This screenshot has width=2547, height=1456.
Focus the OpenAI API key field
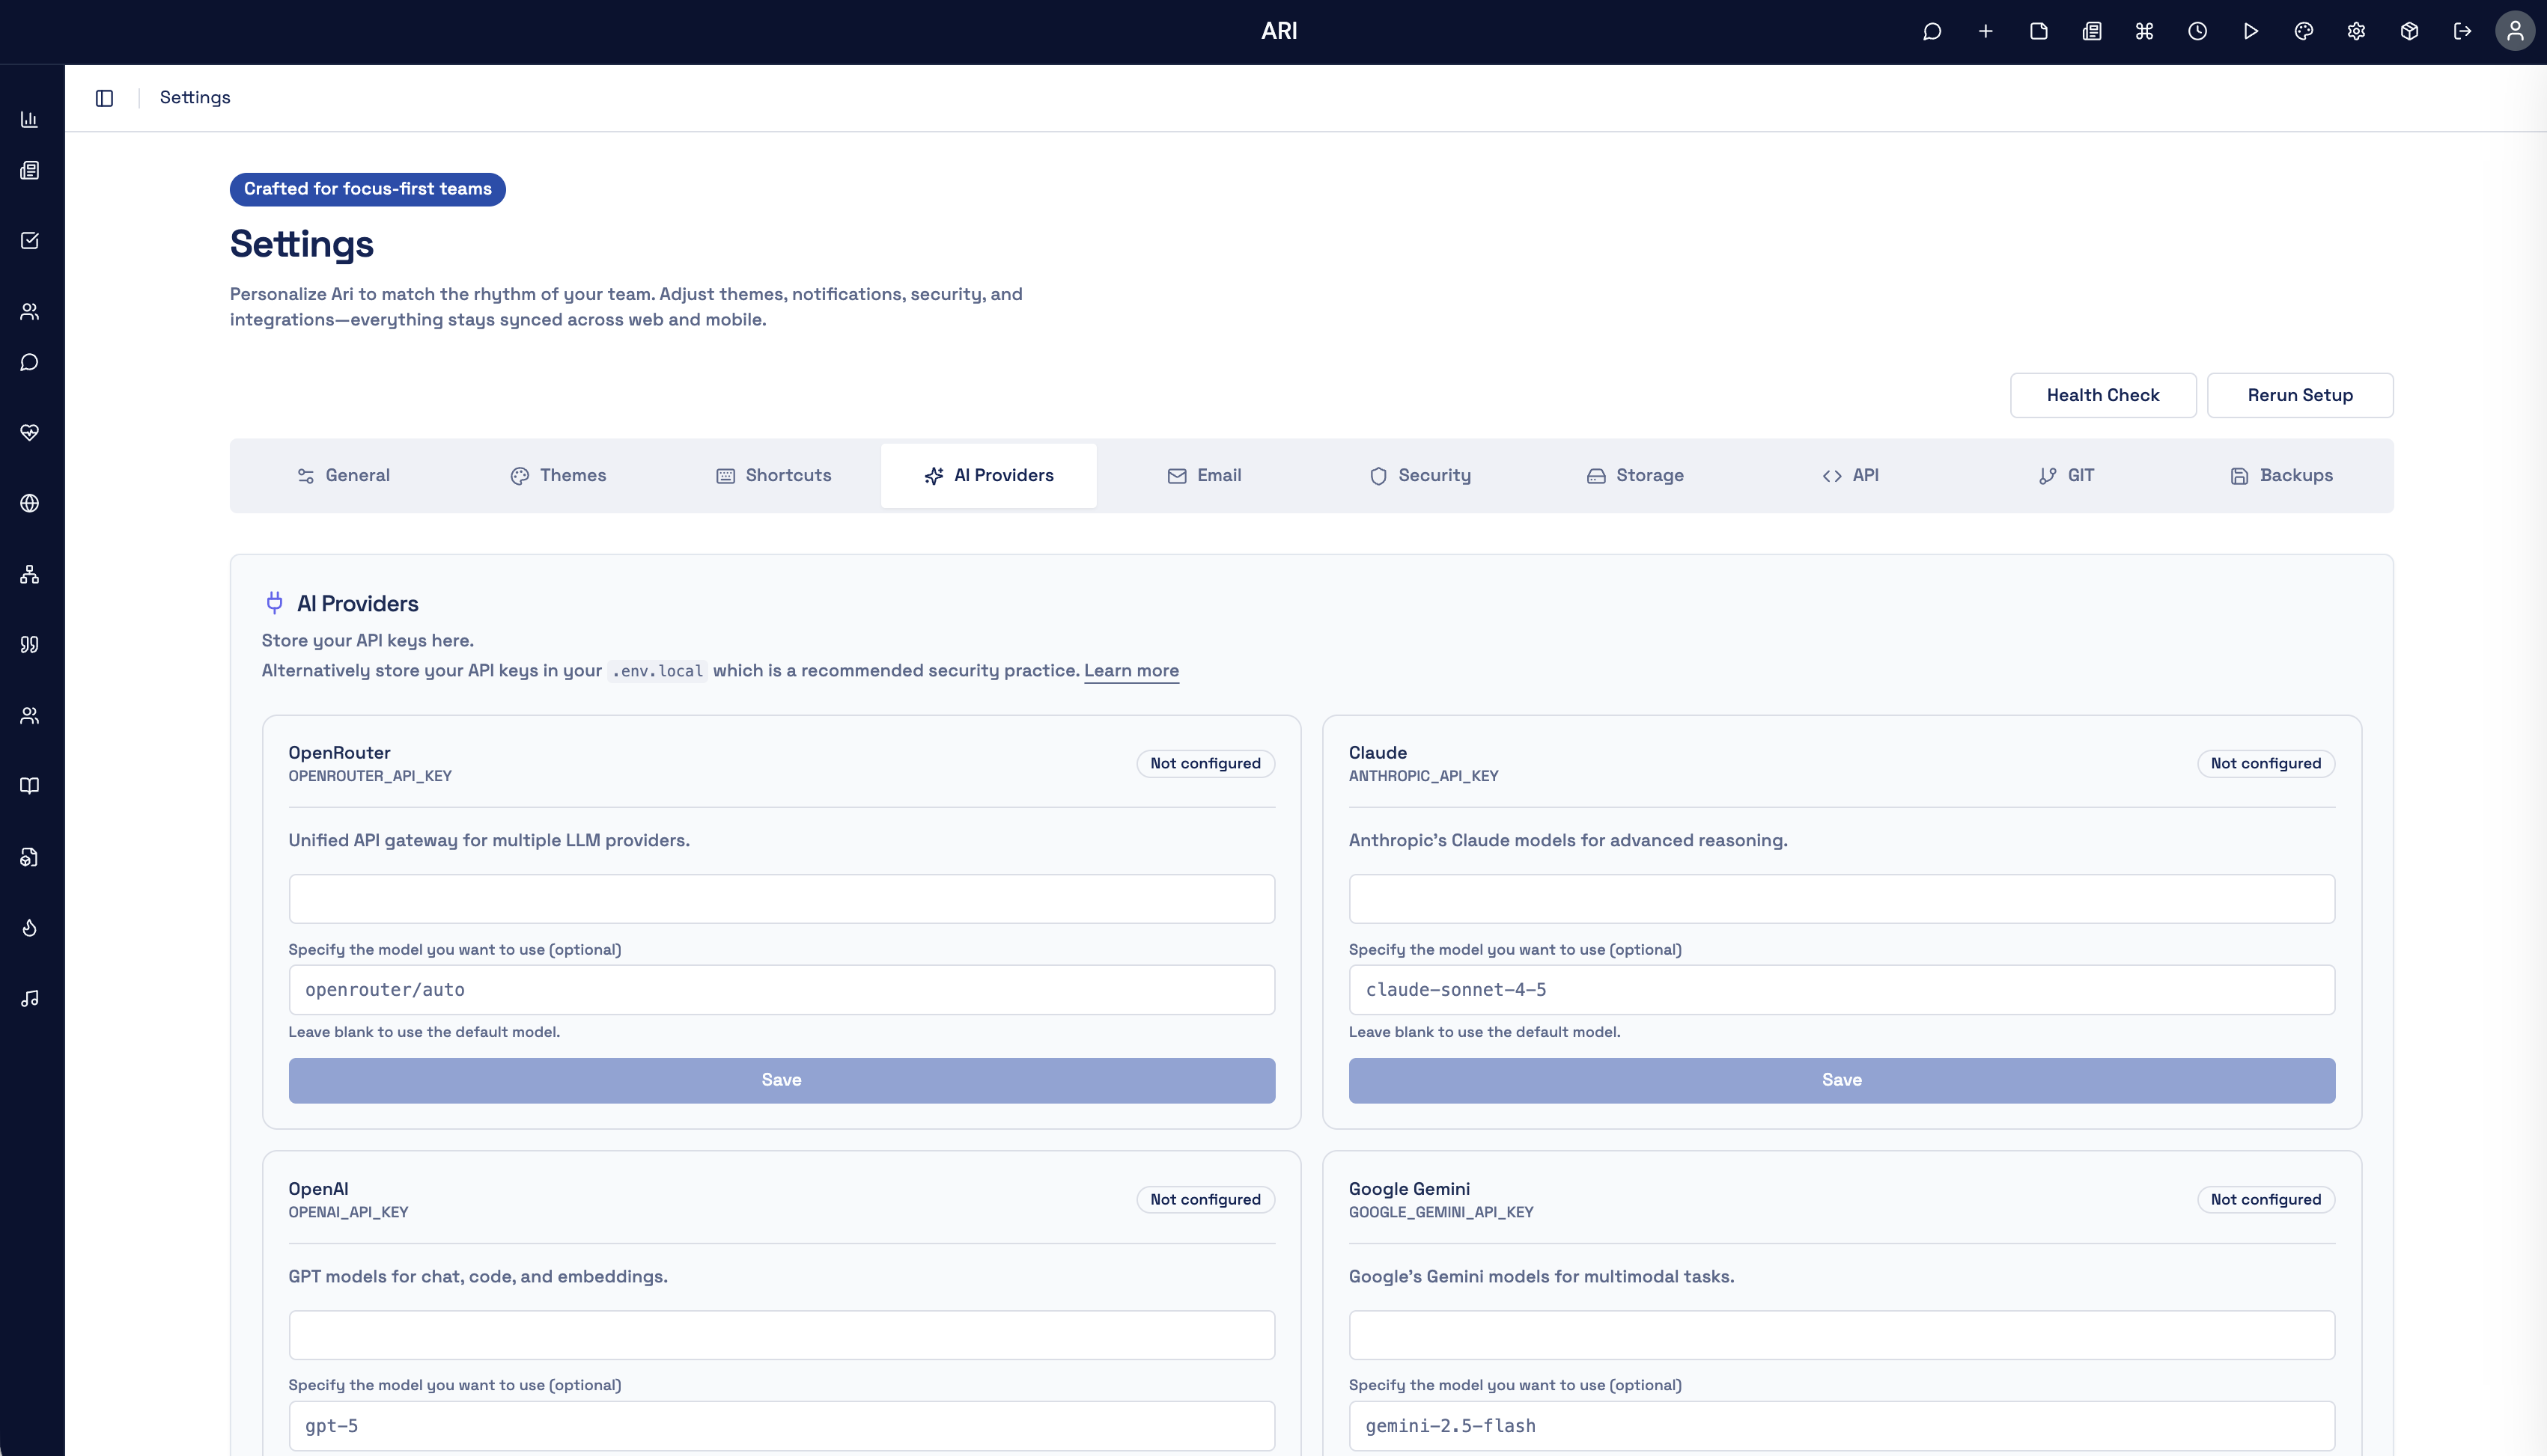pyautogui.click(x=782, y=1335)
